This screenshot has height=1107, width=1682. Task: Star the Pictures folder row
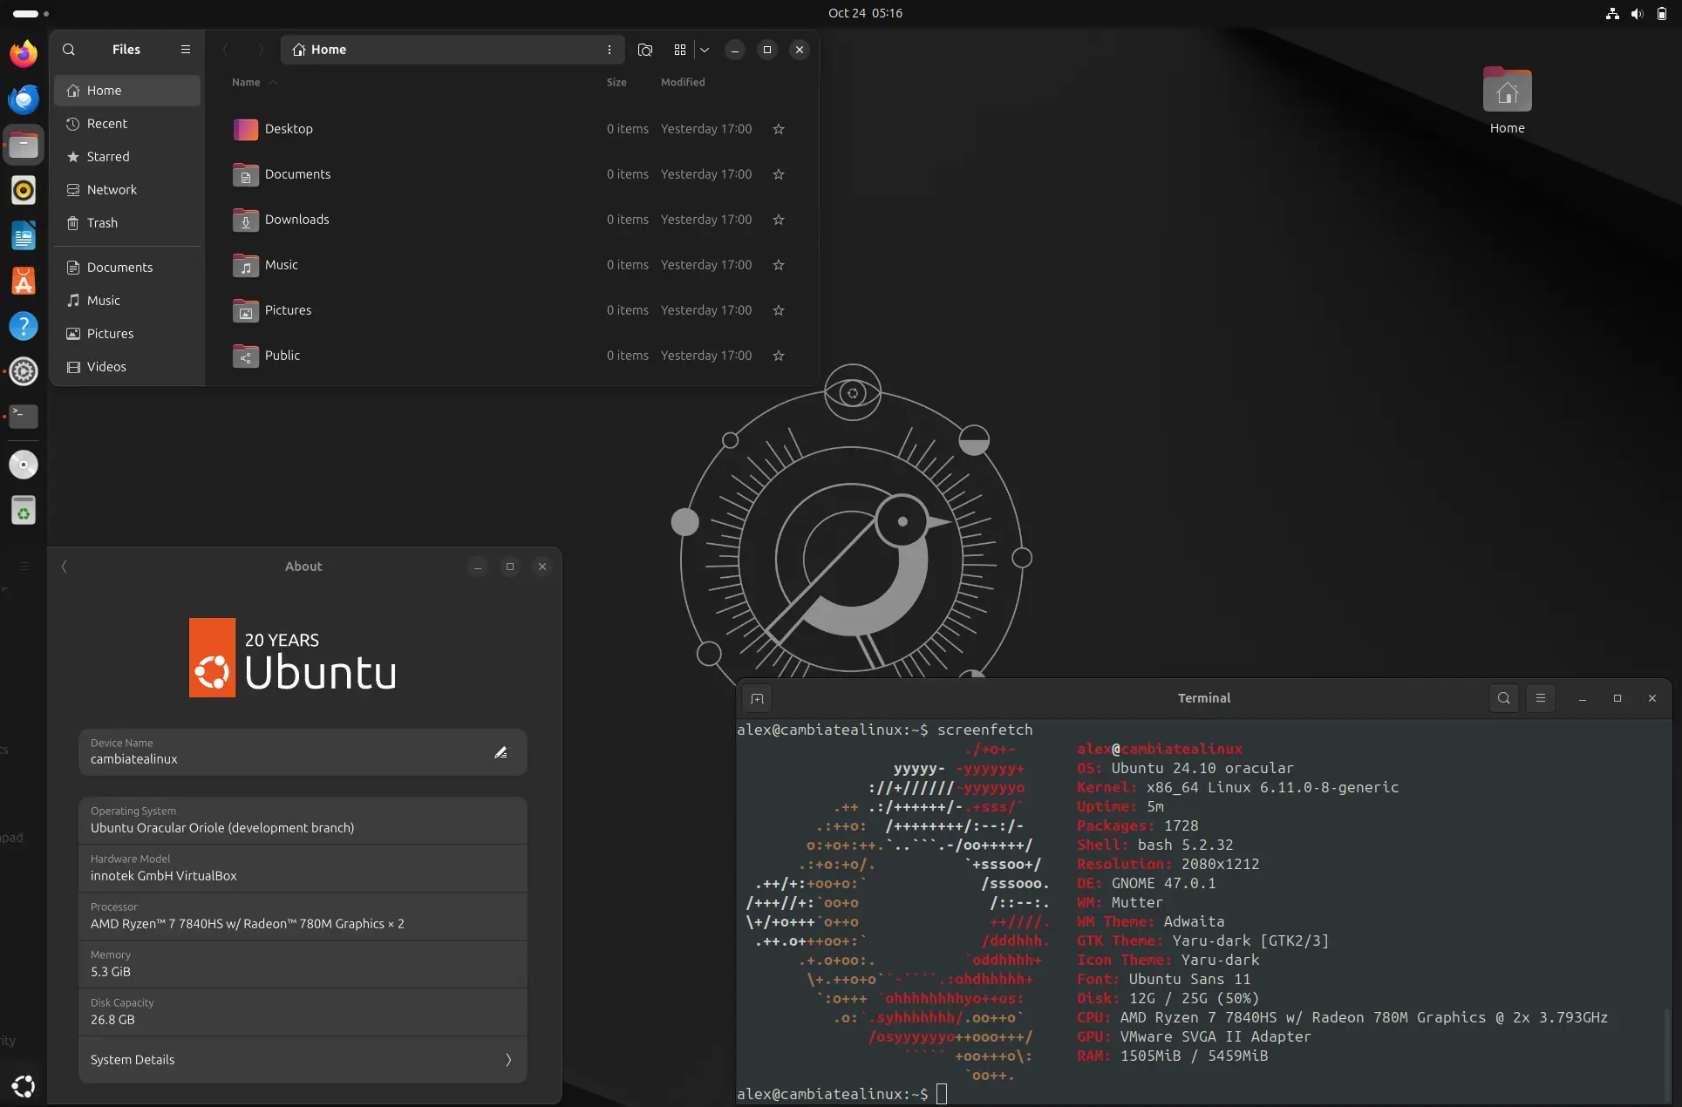coord(779,310)
